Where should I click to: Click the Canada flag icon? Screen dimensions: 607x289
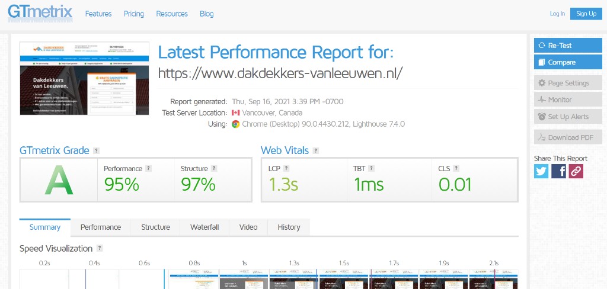pos(235,113)
